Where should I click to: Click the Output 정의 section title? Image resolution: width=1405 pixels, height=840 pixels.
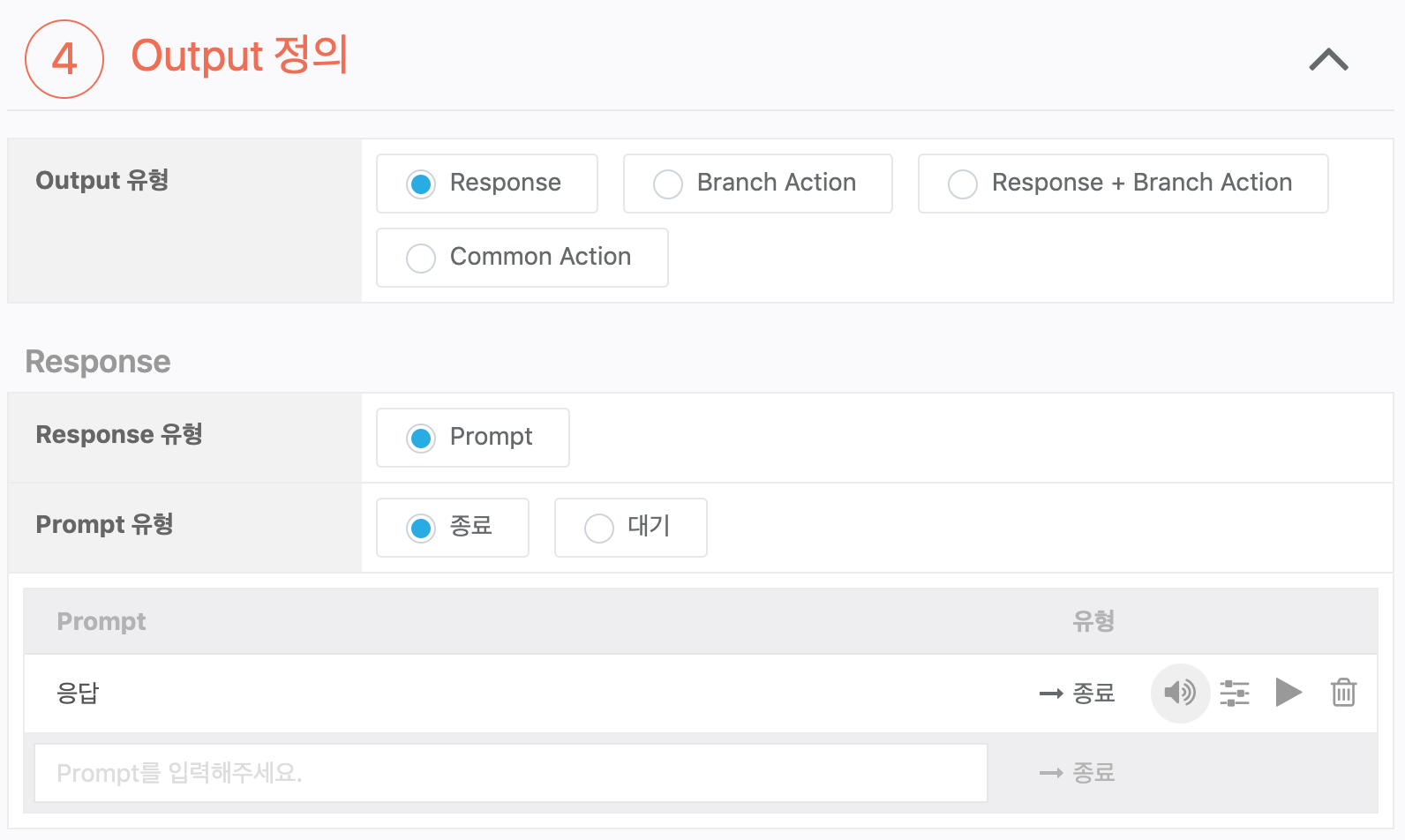[x=239, y=56]
